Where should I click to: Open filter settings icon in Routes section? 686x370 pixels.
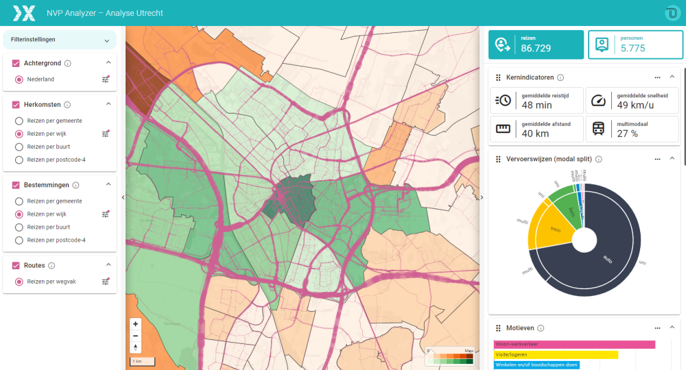click(x=106, y=282)
